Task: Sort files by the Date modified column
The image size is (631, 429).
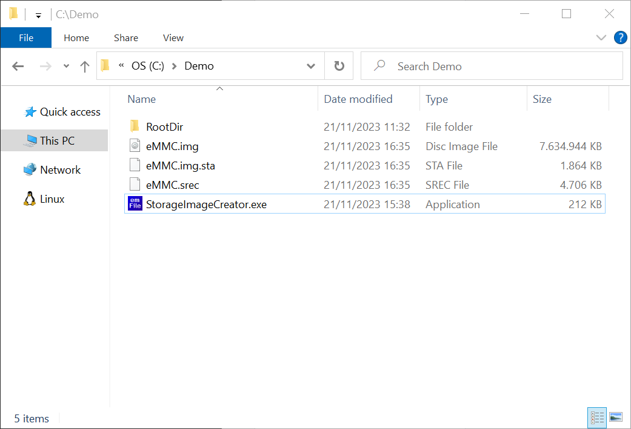Action: (358, 99)
